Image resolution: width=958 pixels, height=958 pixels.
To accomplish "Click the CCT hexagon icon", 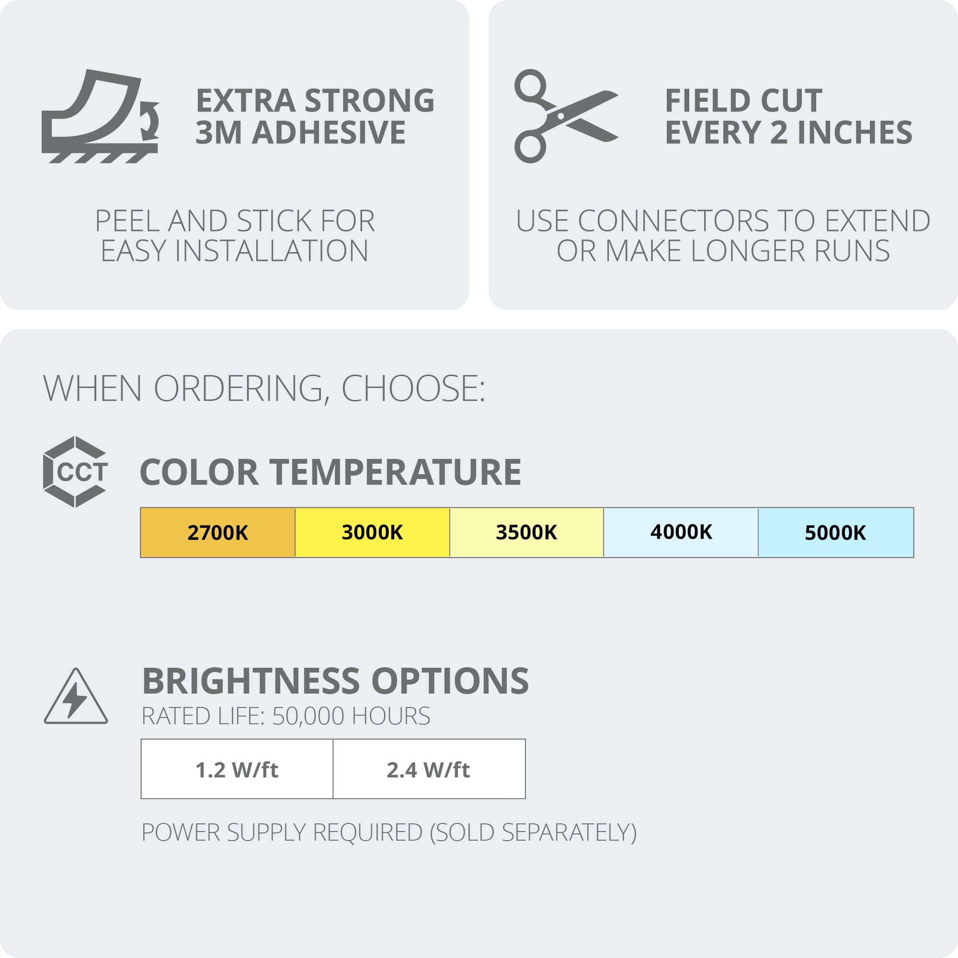I will pos(75,471).
